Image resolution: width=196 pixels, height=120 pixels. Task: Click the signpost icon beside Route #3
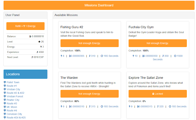click(x=5, y=104)
